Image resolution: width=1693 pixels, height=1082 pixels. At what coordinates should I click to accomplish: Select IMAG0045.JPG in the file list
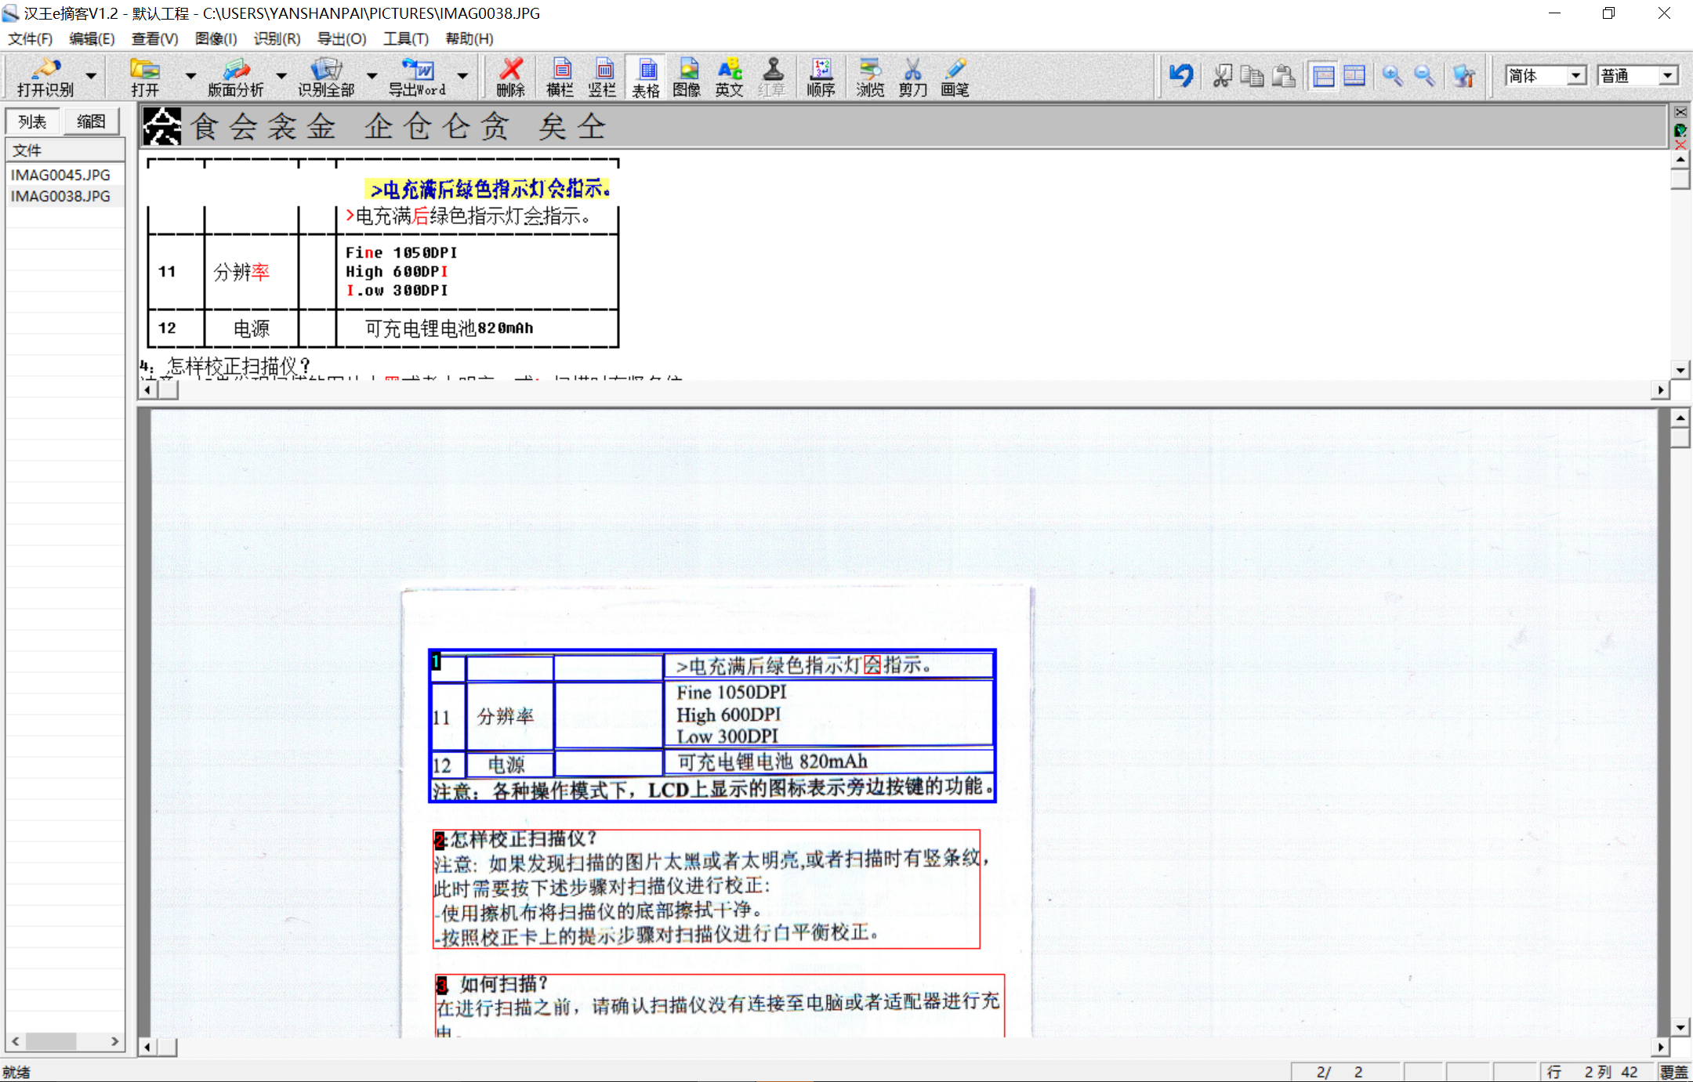(60, 174)
